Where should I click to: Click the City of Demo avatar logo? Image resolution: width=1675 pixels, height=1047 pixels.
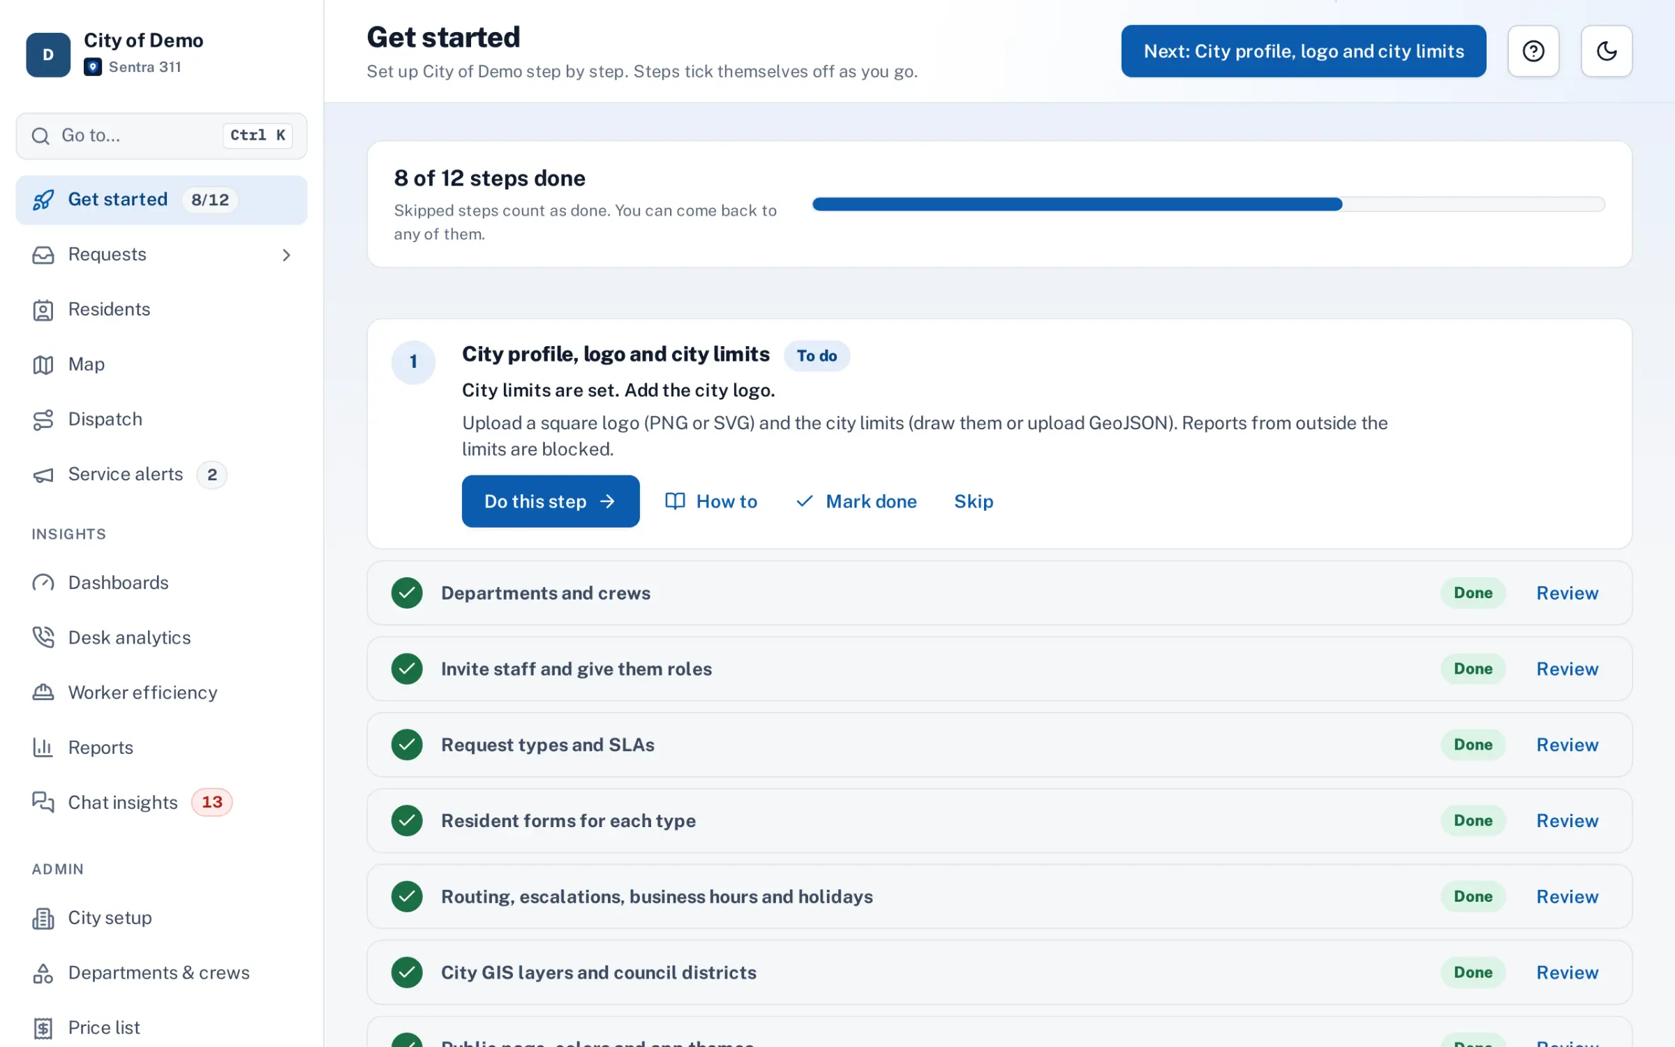(48, 54)
